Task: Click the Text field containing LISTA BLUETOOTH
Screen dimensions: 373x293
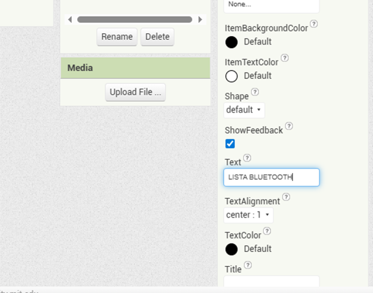Action: [x=271, y=177]
